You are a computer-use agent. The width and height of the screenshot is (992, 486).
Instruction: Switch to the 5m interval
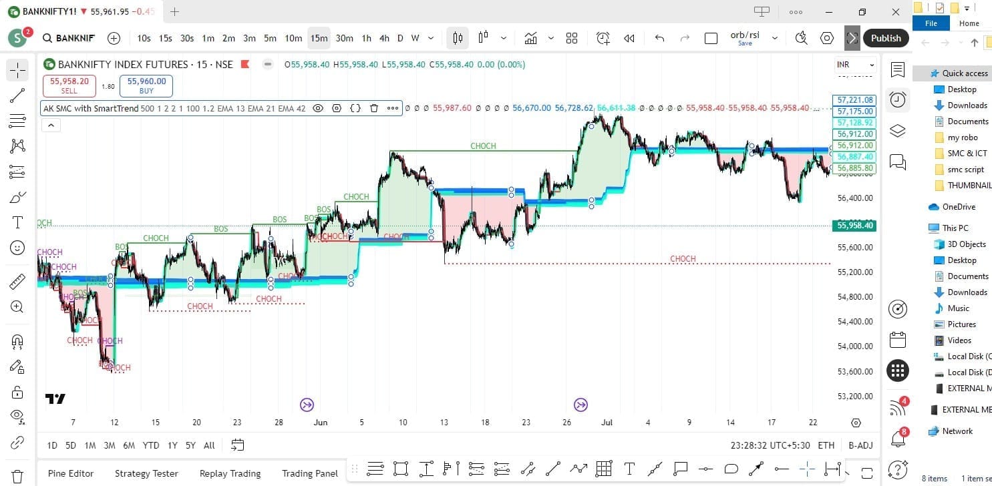(270, 38)
